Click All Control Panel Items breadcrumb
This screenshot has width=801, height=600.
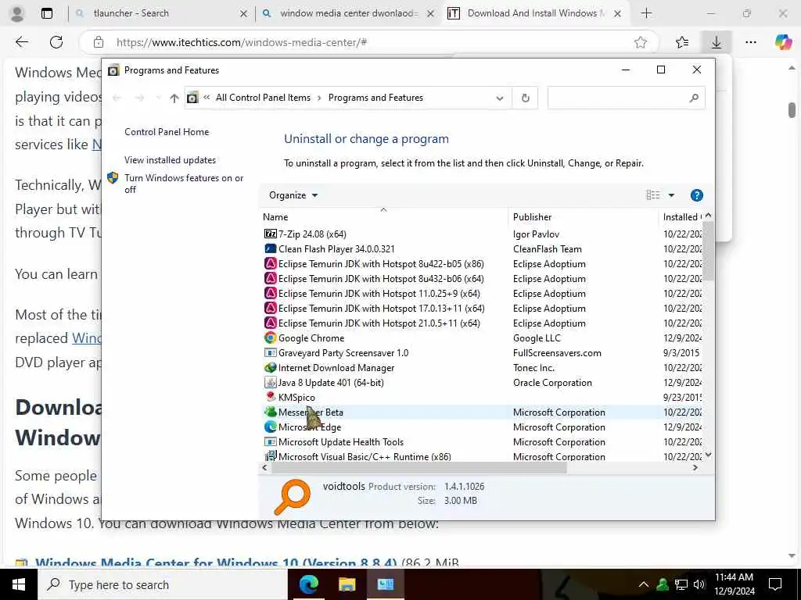(263, 98)
